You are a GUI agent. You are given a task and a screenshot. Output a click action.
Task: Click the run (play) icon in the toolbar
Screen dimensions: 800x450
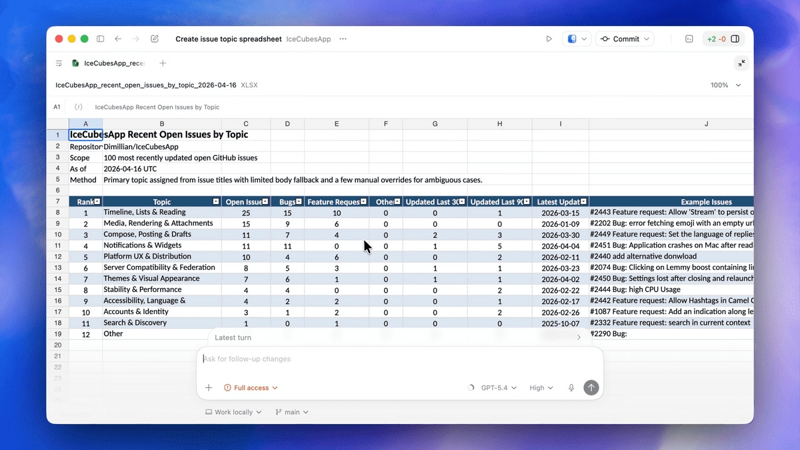[x=549, y=39]
